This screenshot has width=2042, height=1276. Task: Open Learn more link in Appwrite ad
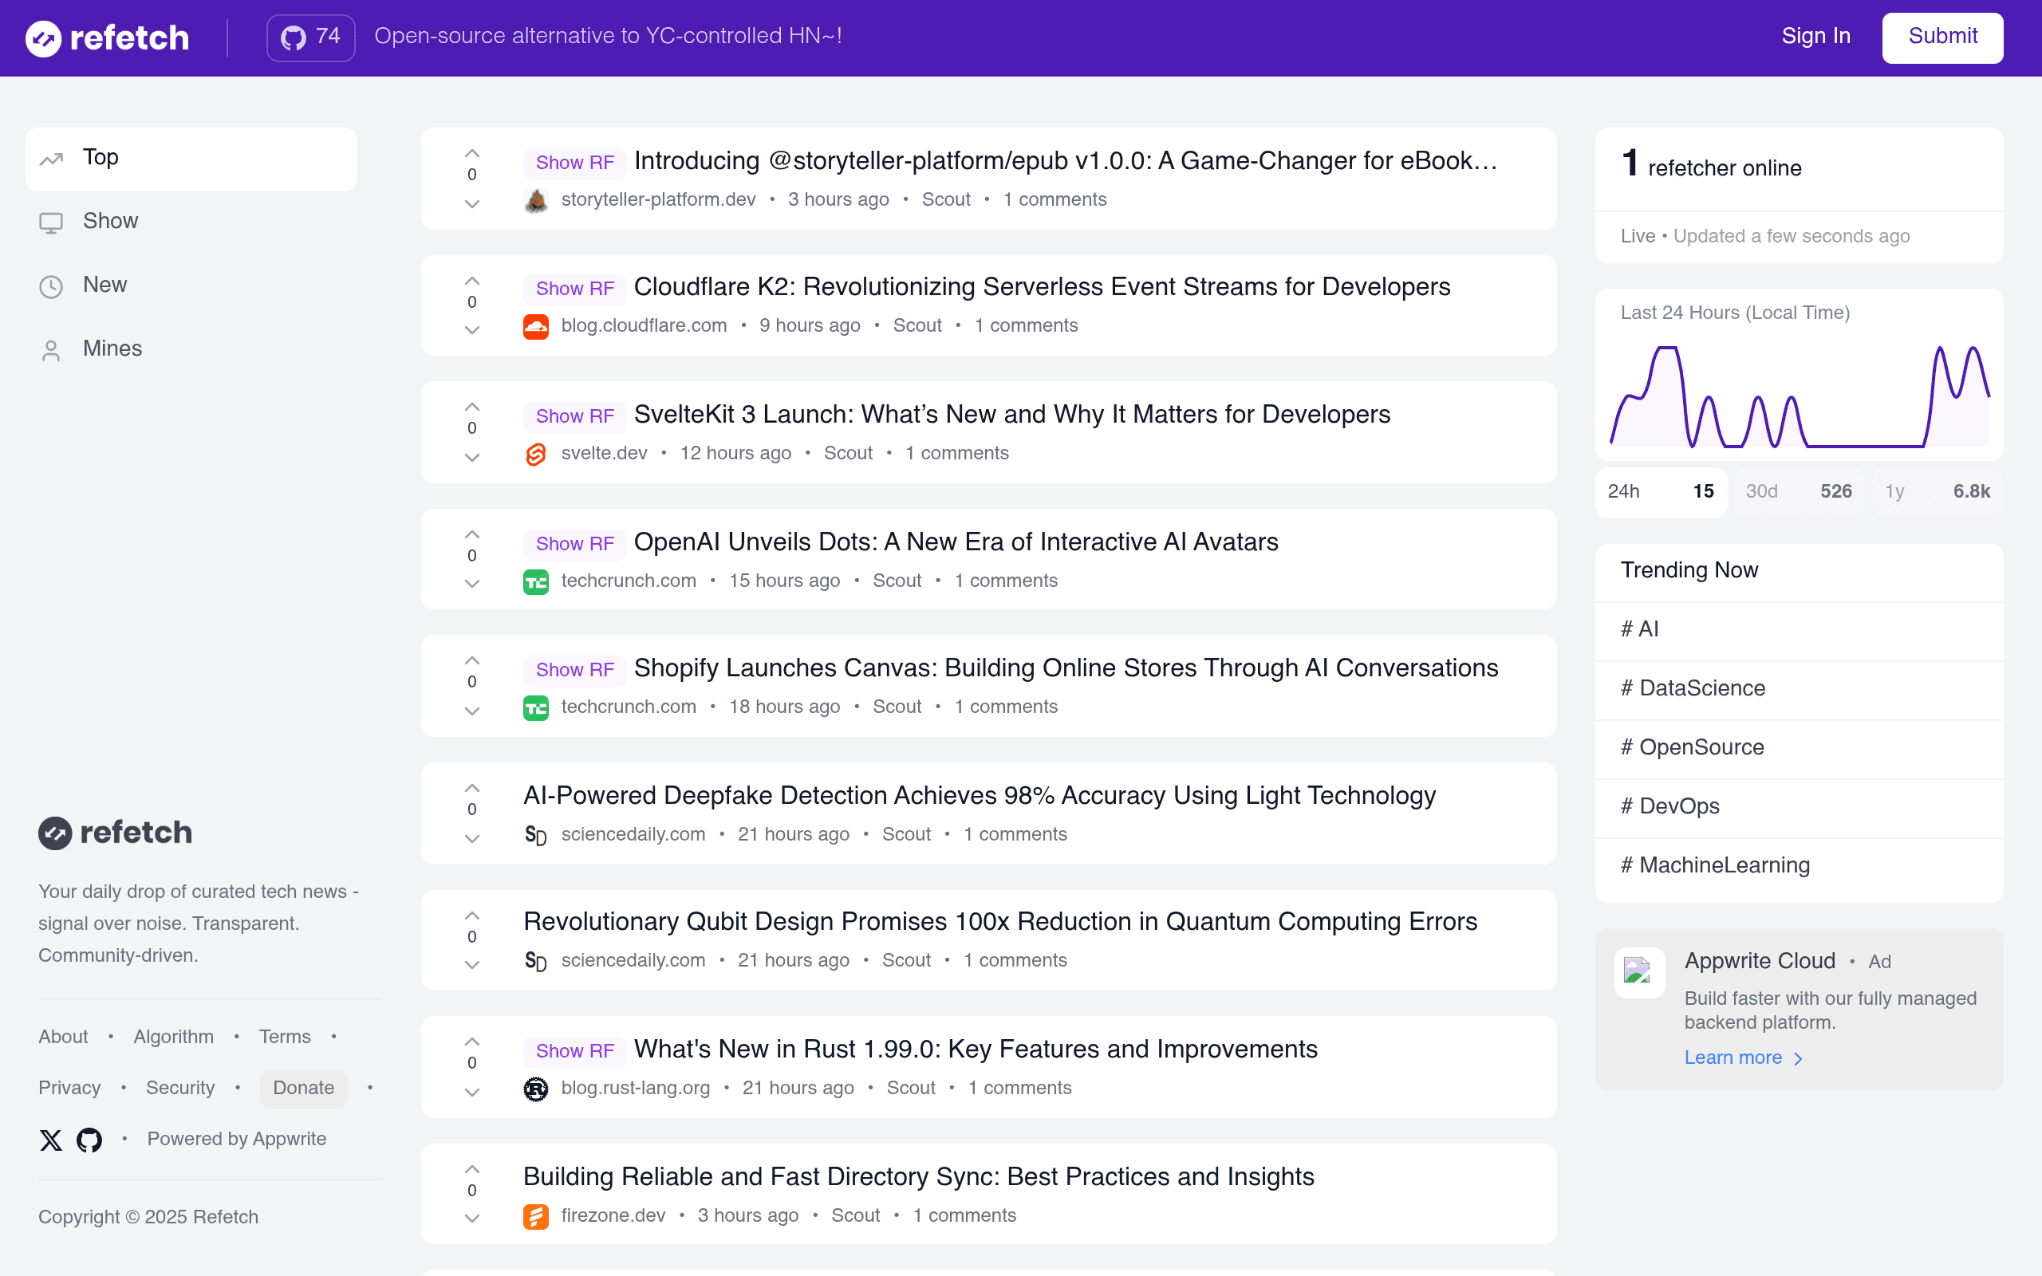point(1744,1058)
